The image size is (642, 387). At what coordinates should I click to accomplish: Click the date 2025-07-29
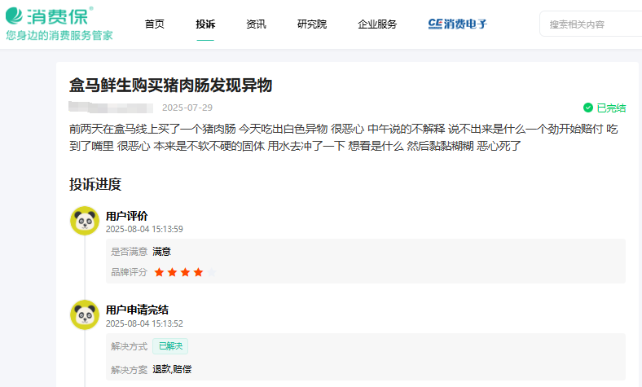(187, 108)
